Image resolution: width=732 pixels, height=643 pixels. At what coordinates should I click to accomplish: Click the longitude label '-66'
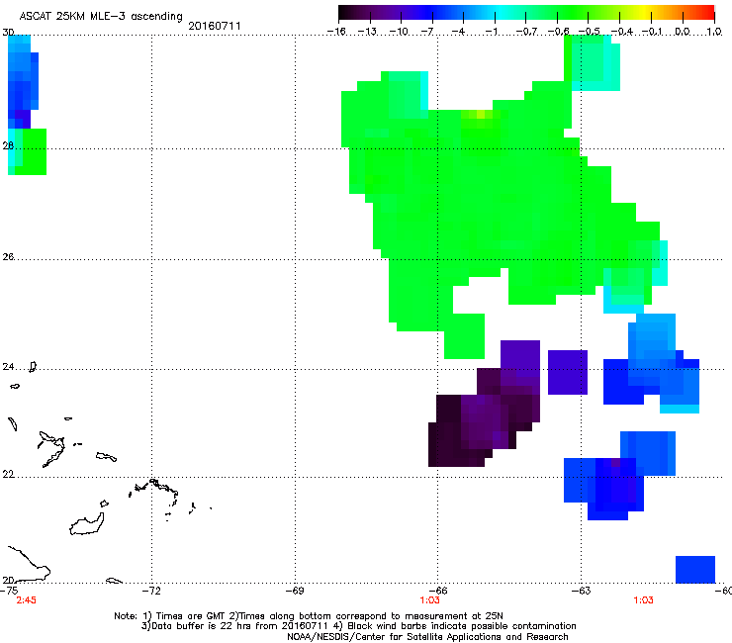click(438, 591)
